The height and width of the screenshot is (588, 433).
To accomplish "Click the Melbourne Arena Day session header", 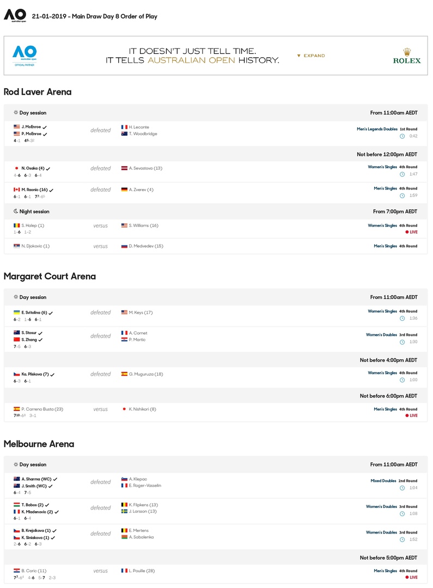I will click(x=216, y=464).
